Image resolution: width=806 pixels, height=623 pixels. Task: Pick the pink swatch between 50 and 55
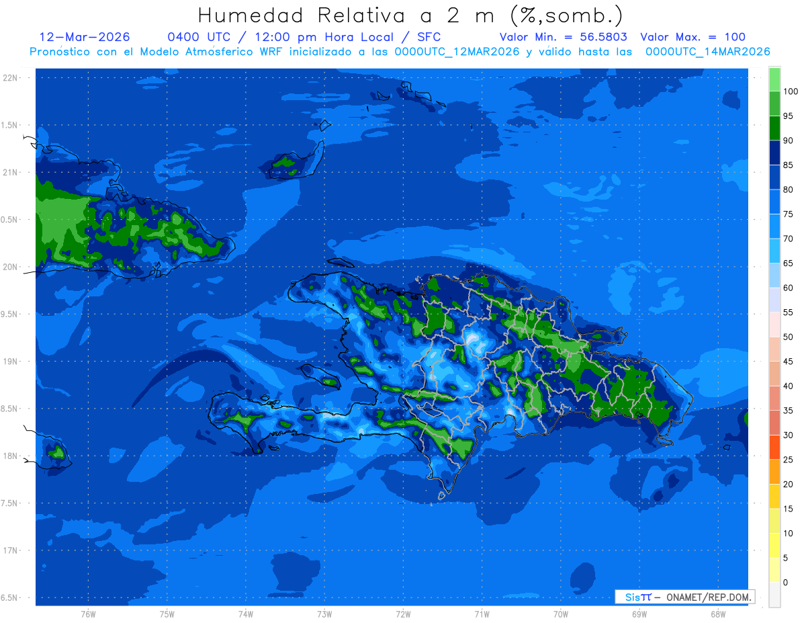(x=774, y=325)
